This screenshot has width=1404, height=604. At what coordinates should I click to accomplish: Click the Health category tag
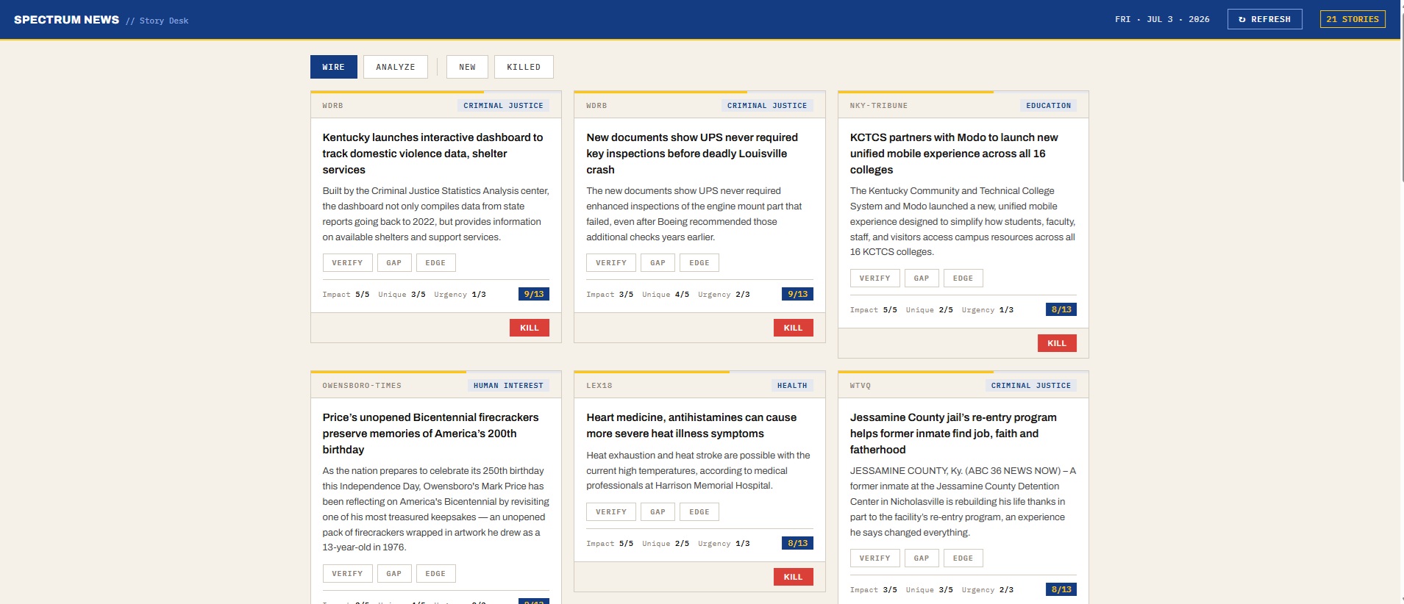point(792,386)
